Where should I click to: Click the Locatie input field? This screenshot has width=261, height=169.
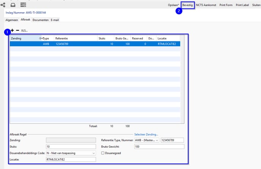71,160
